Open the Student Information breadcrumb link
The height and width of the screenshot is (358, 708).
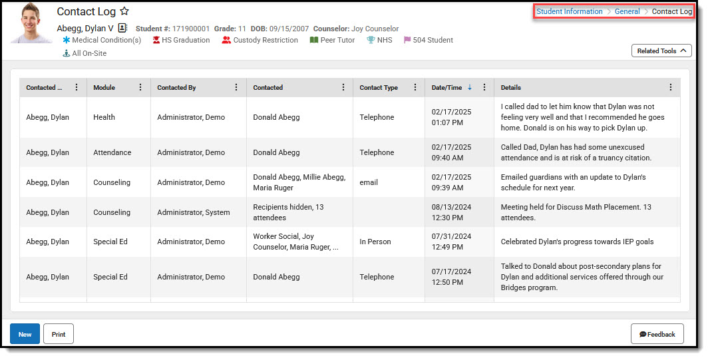click(570, 12)
